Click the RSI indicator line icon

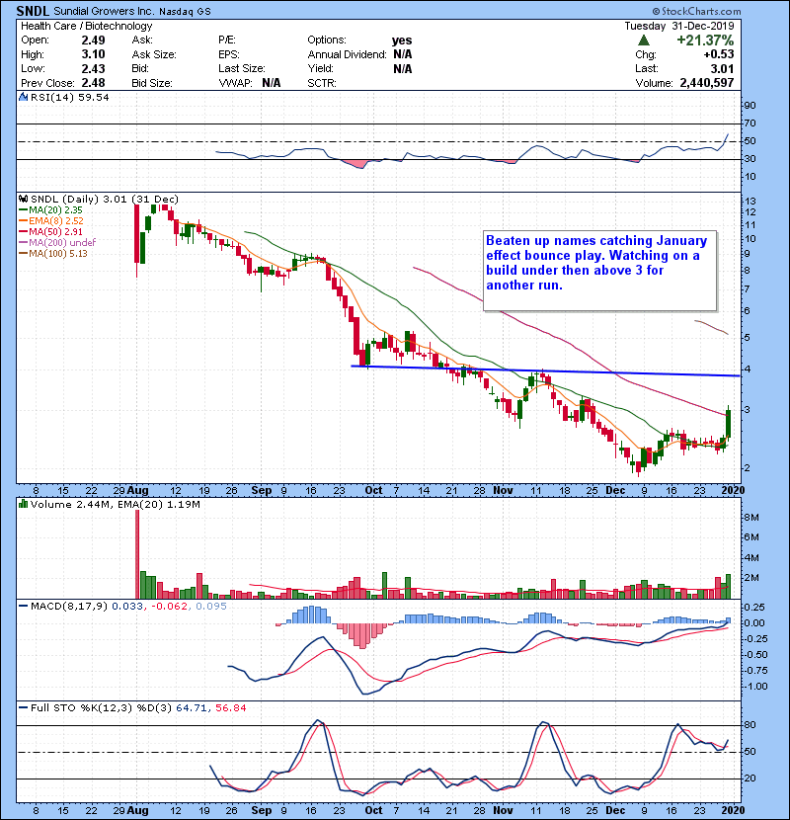coord(24,97)
